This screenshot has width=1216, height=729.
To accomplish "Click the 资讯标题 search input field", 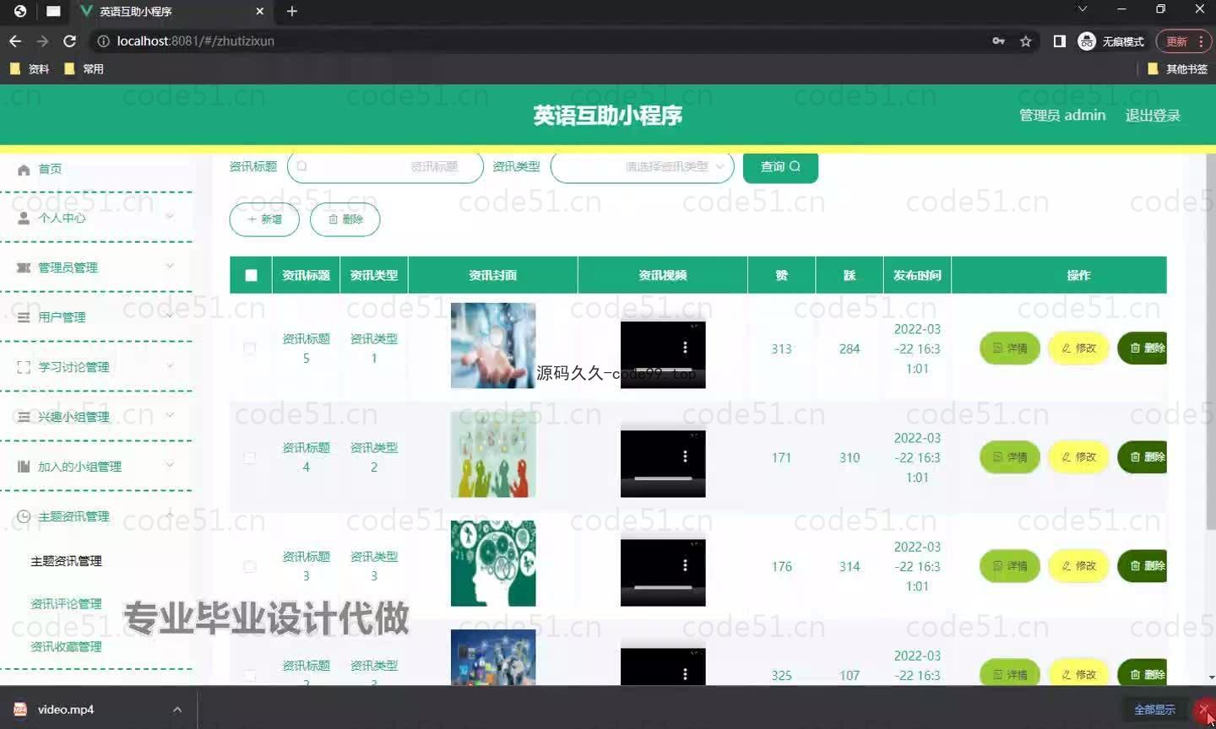I will [385, 167].
